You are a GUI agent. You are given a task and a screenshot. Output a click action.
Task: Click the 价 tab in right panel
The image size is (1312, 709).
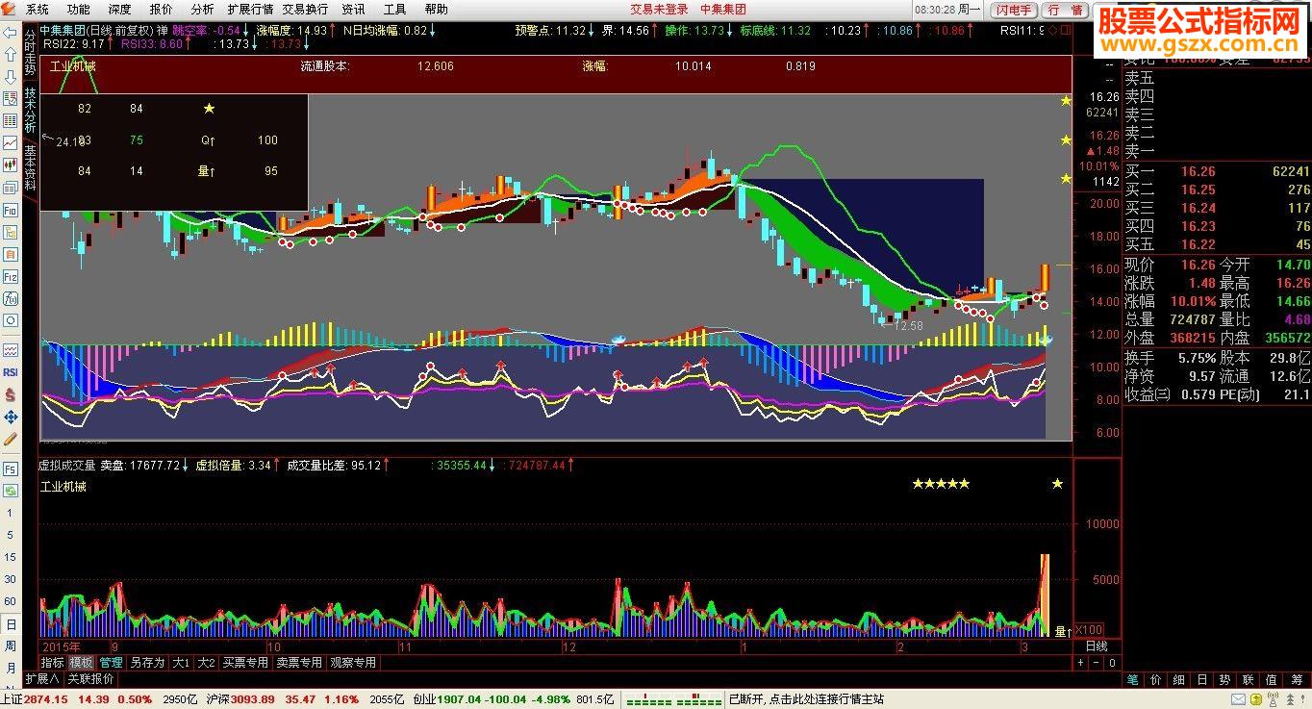point(1158,680)
